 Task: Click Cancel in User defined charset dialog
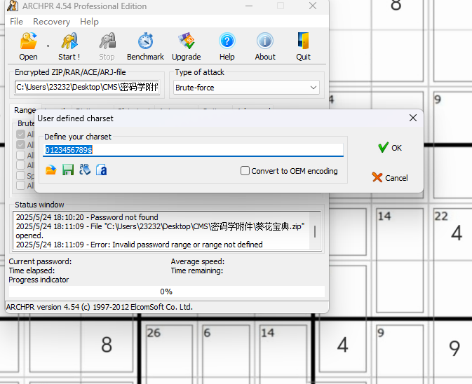(390, 178)
